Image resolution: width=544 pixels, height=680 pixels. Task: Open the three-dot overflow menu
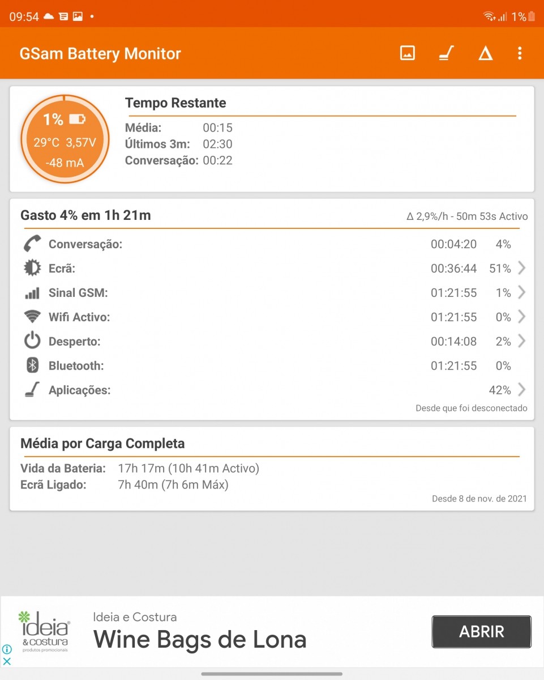pos(520,53)
